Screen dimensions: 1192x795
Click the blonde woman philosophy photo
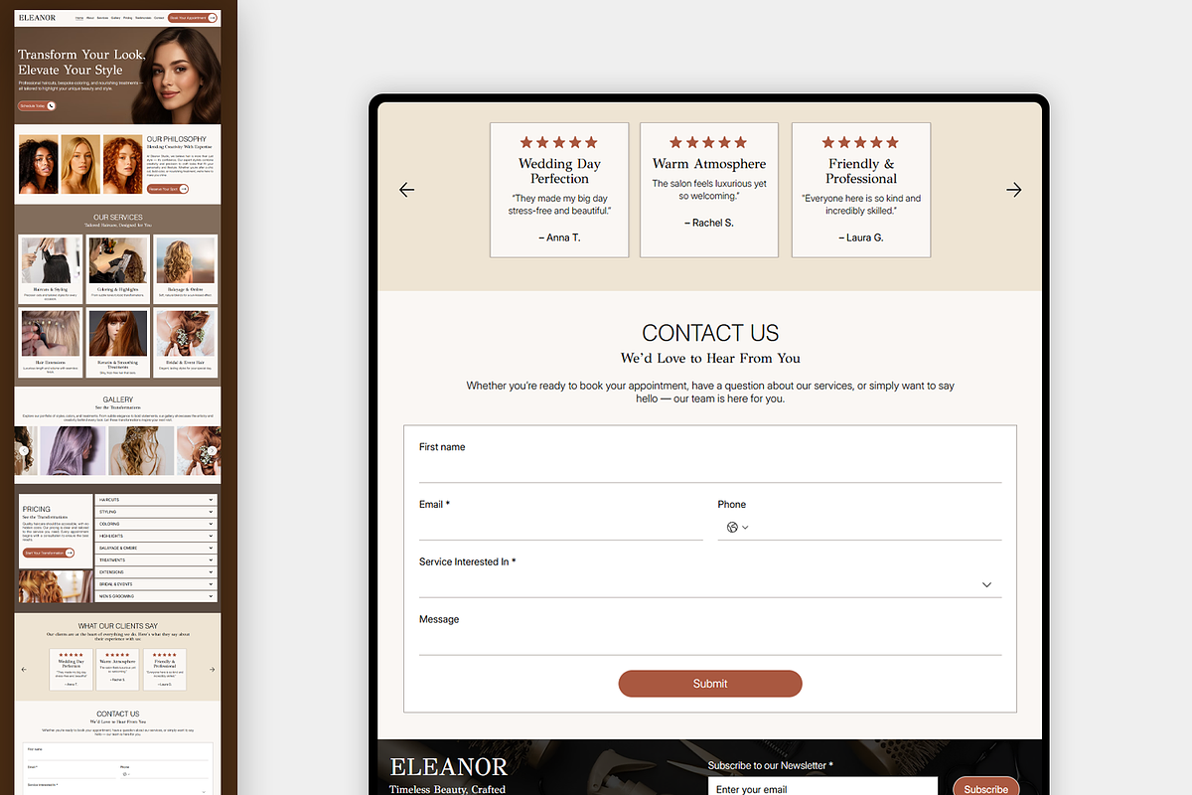[x=80, y=165]
